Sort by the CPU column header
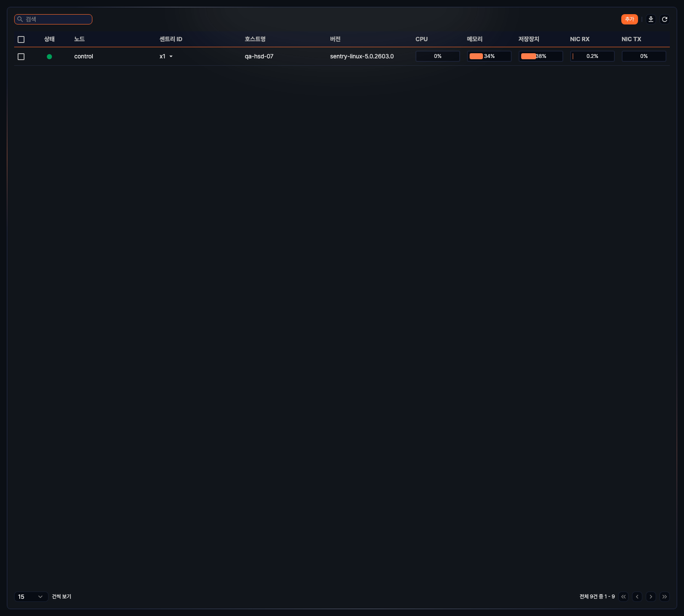The width and height of the screenshot is (684, 616). tap(421, 39)
